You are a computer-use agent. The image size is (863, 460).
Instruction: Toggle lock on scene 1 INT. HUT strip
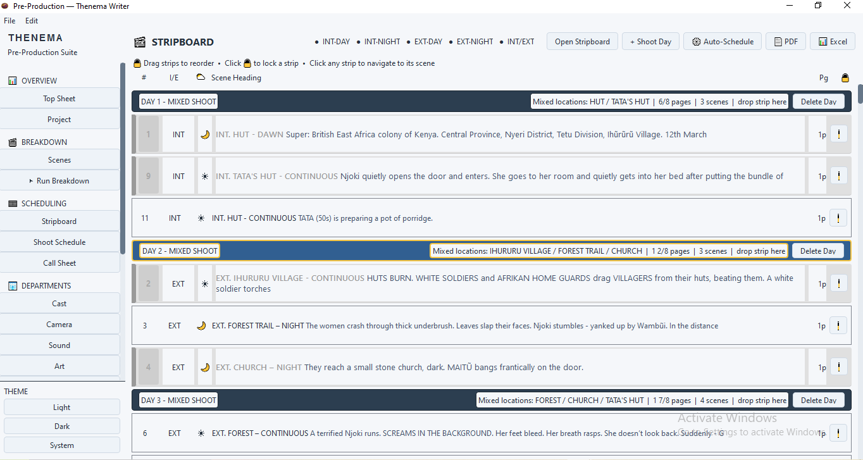[x=838, y=134]
